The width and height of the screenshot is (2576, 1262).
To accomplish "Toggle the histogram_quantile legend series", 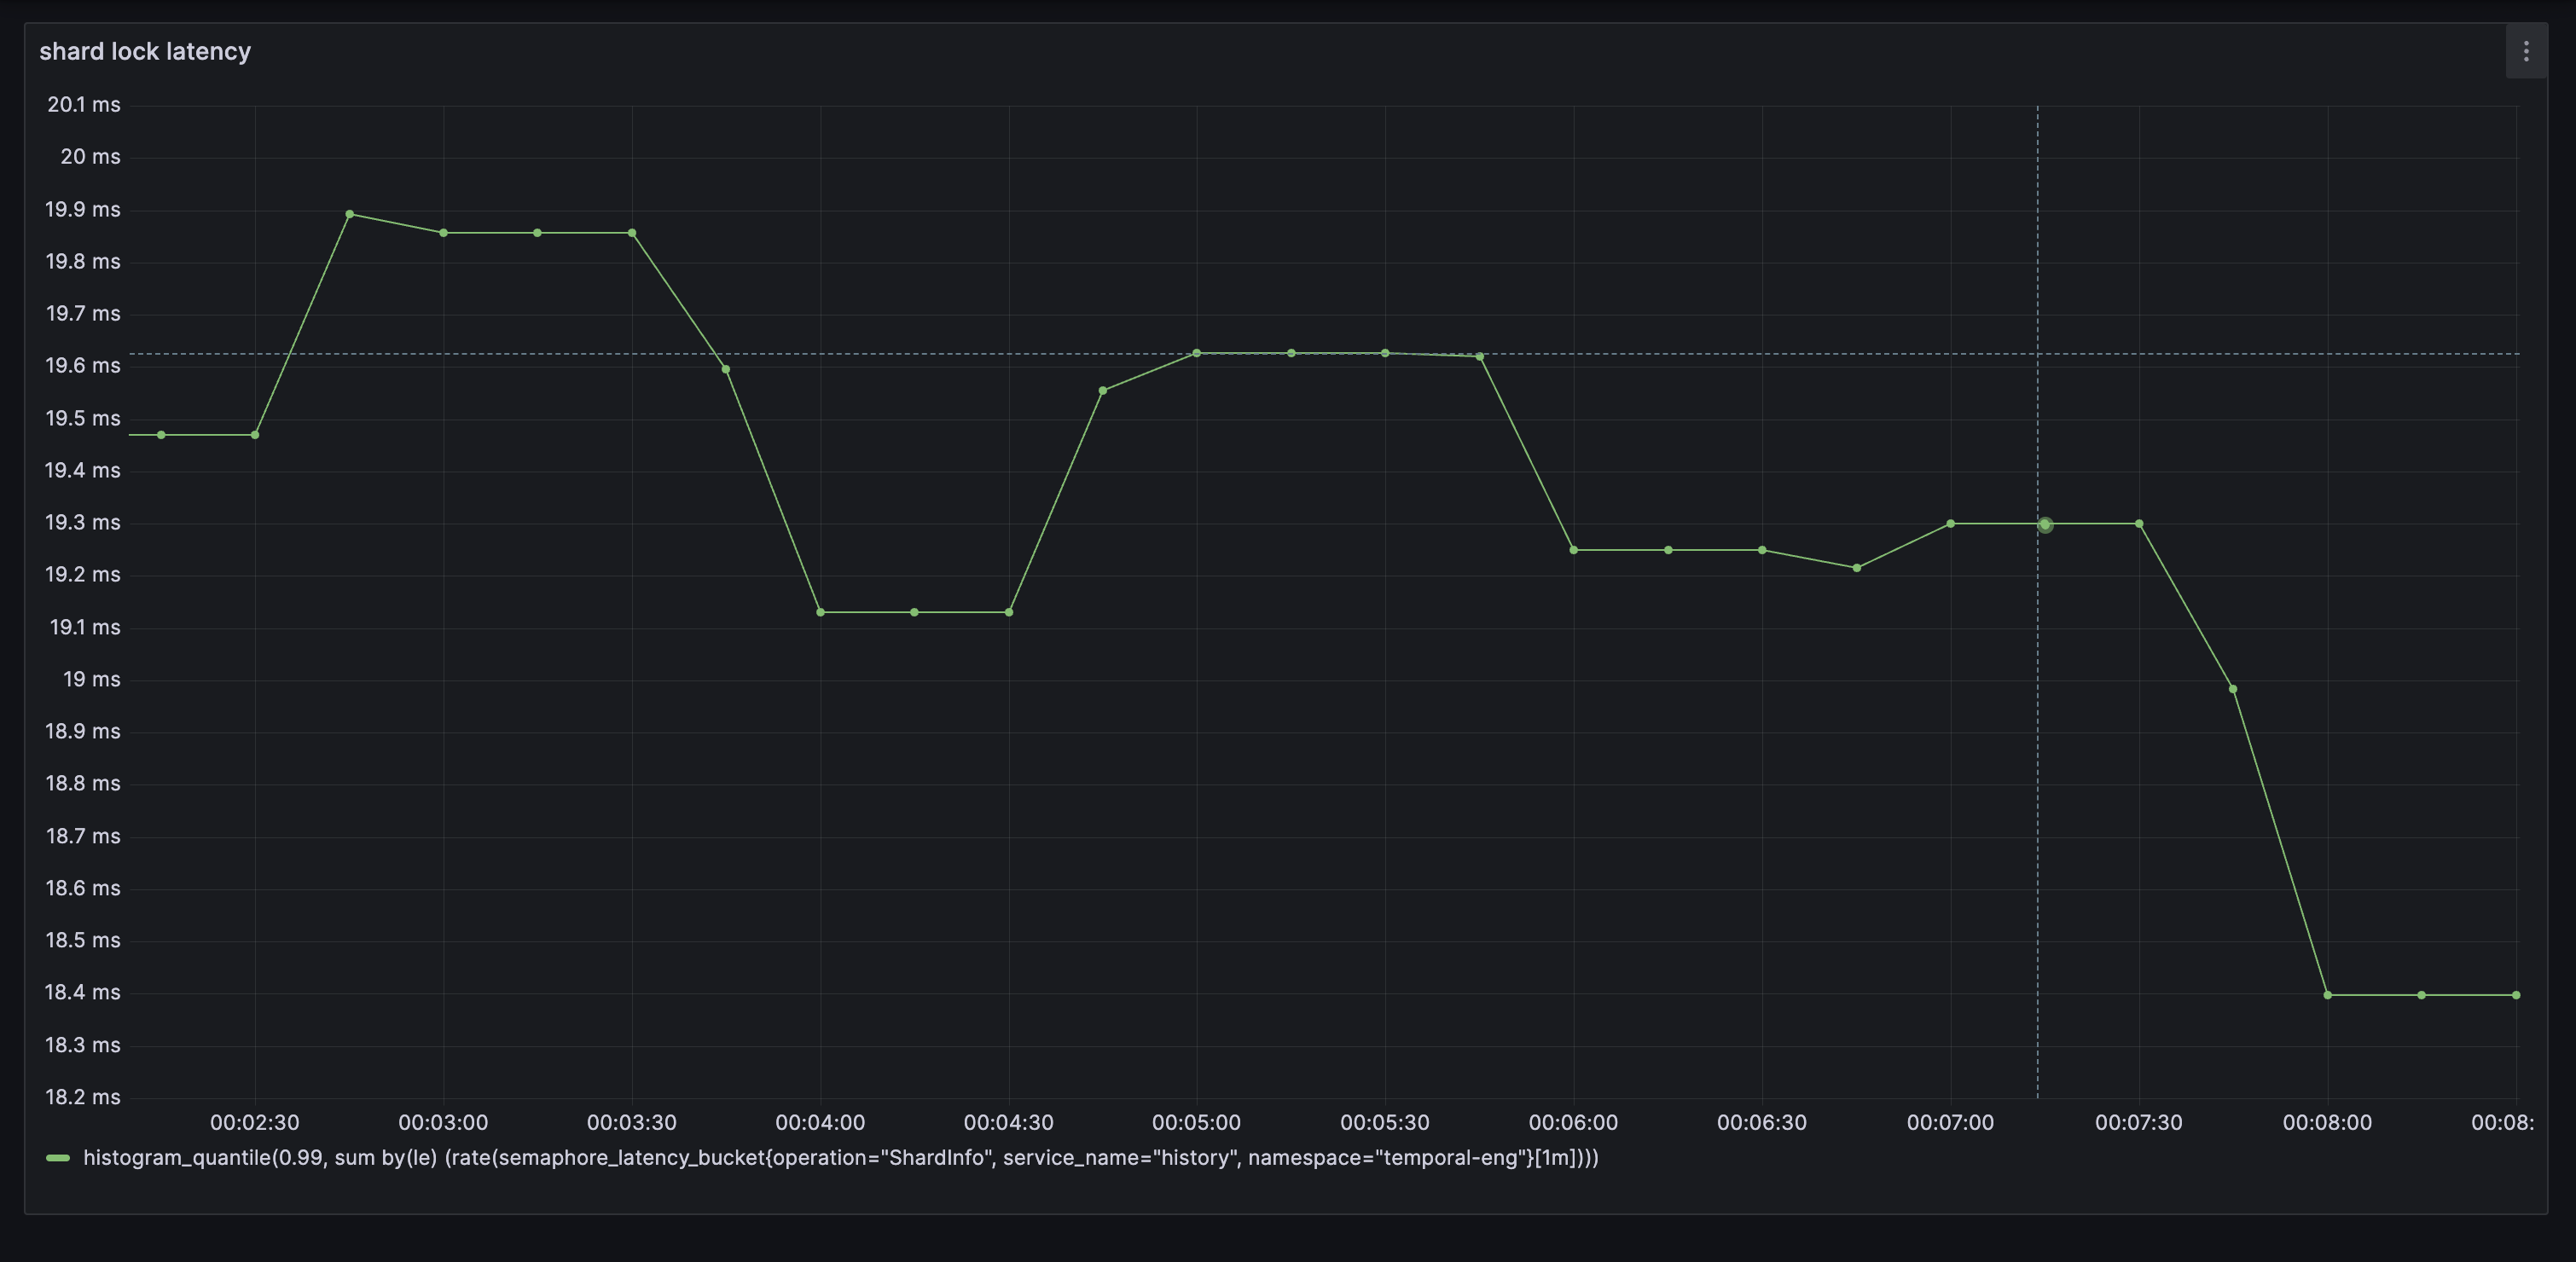I will click(840, 1157).
